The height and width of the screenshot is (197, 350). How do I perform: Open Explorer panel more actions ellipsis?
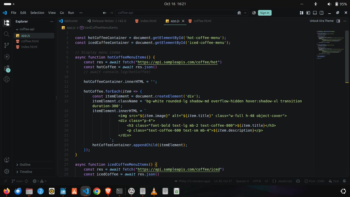(x=52, y=21)
